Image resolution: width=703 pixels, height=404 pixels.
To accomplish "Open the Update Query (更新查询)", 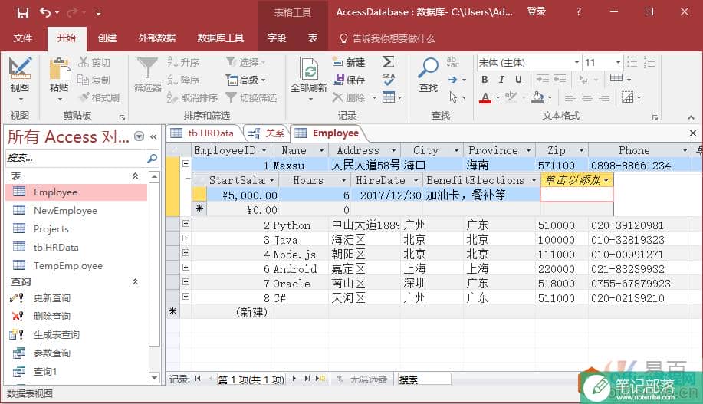I will (52, 297).
